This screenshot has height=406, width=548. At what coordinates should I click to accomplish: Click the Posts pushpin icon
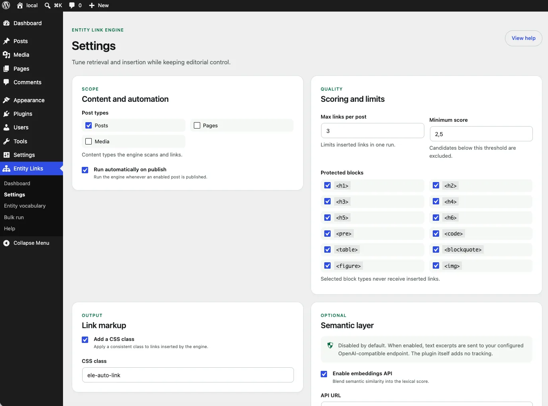[x=6, y=41]
